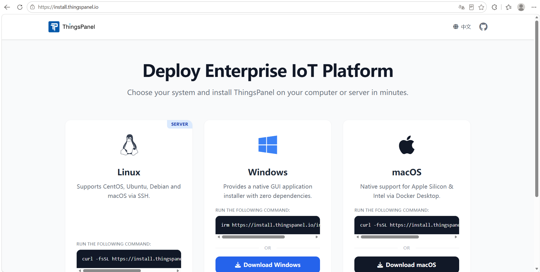View site information lock icon

point(32,7)
